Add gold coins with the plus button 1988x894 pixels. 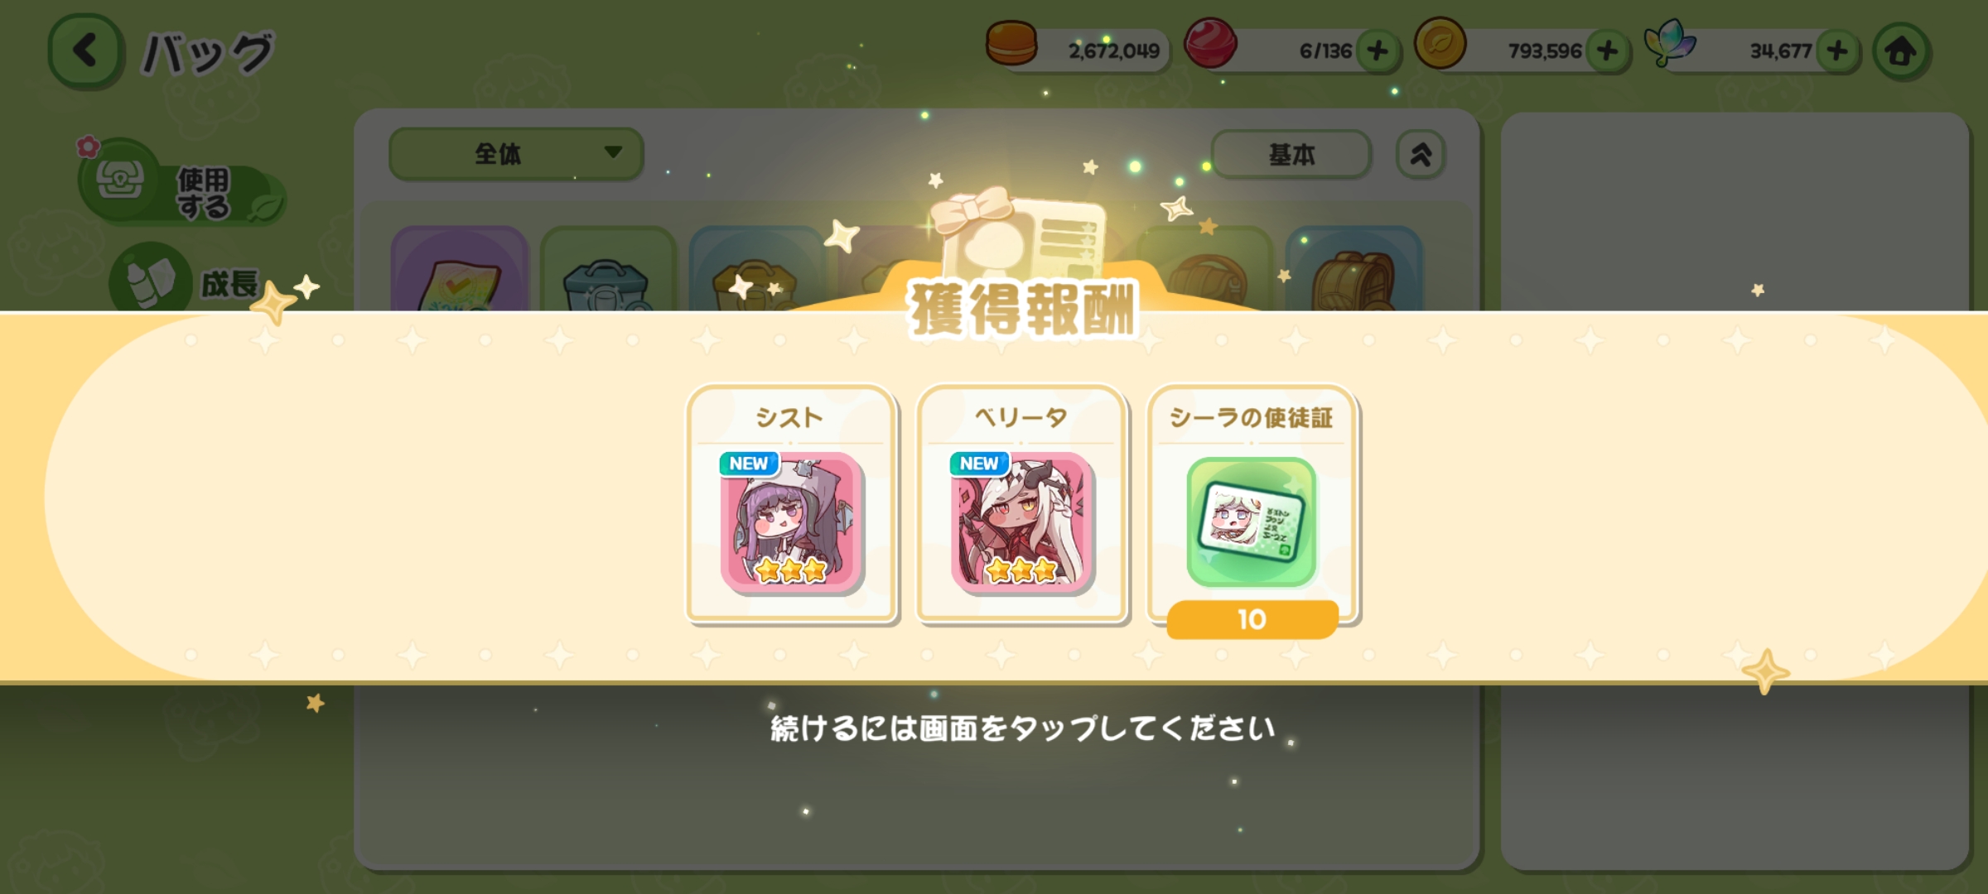(x=1608, y=51)
